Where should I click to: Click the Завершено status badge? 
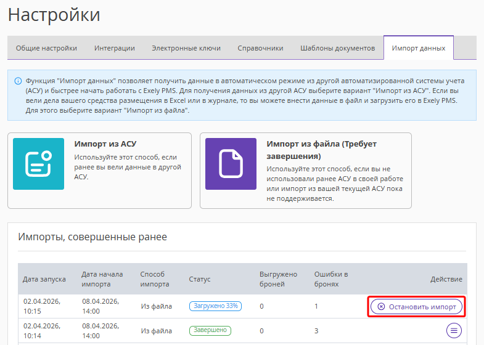(210, 330)
